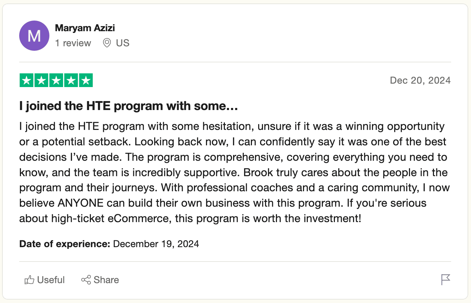Click the location pin icon
The image size is (471, 303).
pos(107,43)
